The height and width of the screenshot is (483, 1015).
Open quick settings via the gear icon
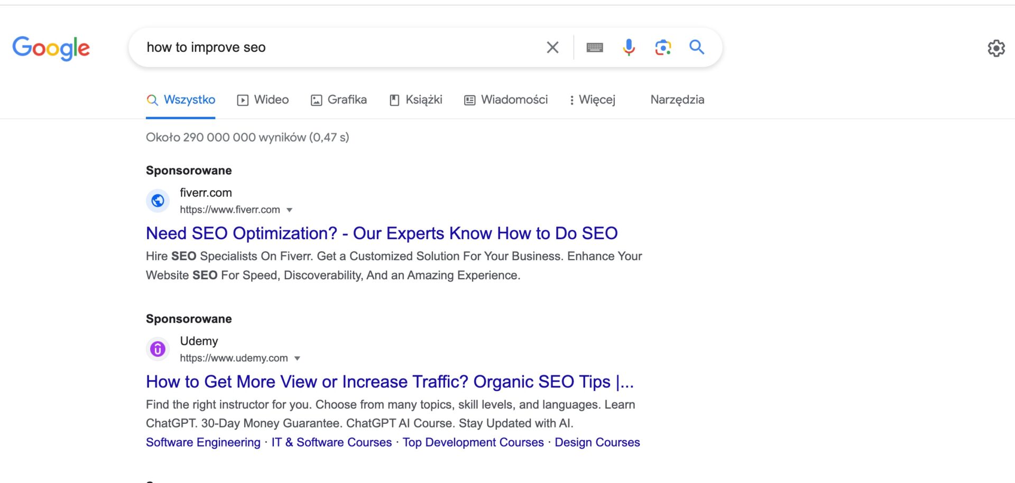(x=996, y=48)
